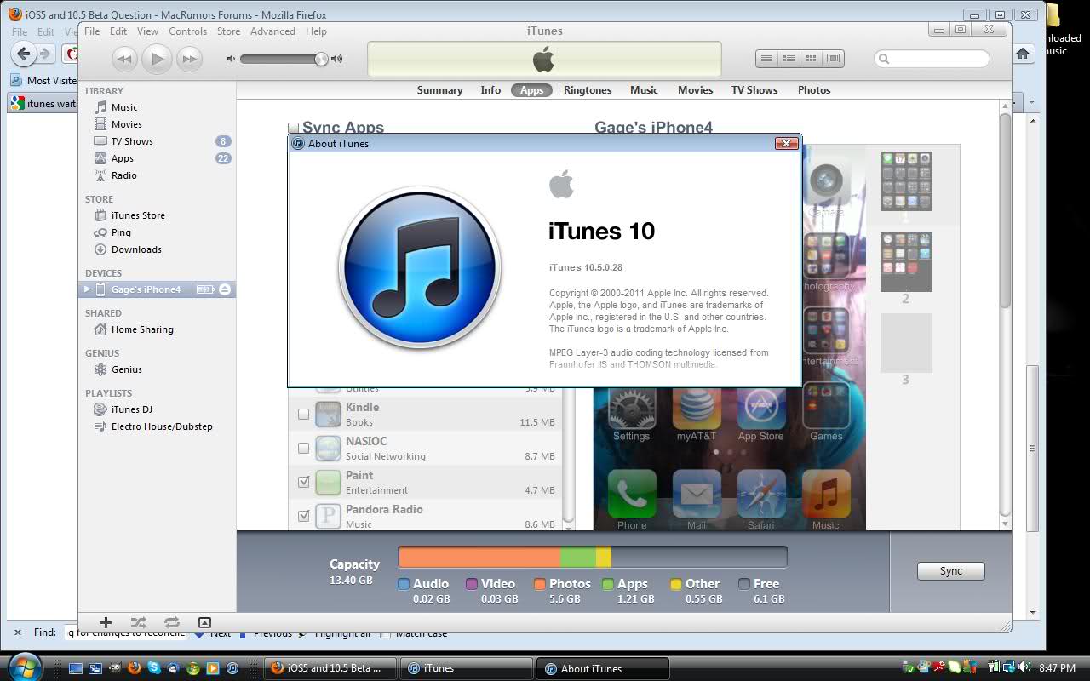Image resolution: width=1090 pixels, height=681 pixels.
Task: Uncheck the Paint app checkbox
Action: click(x=303, y=482)
